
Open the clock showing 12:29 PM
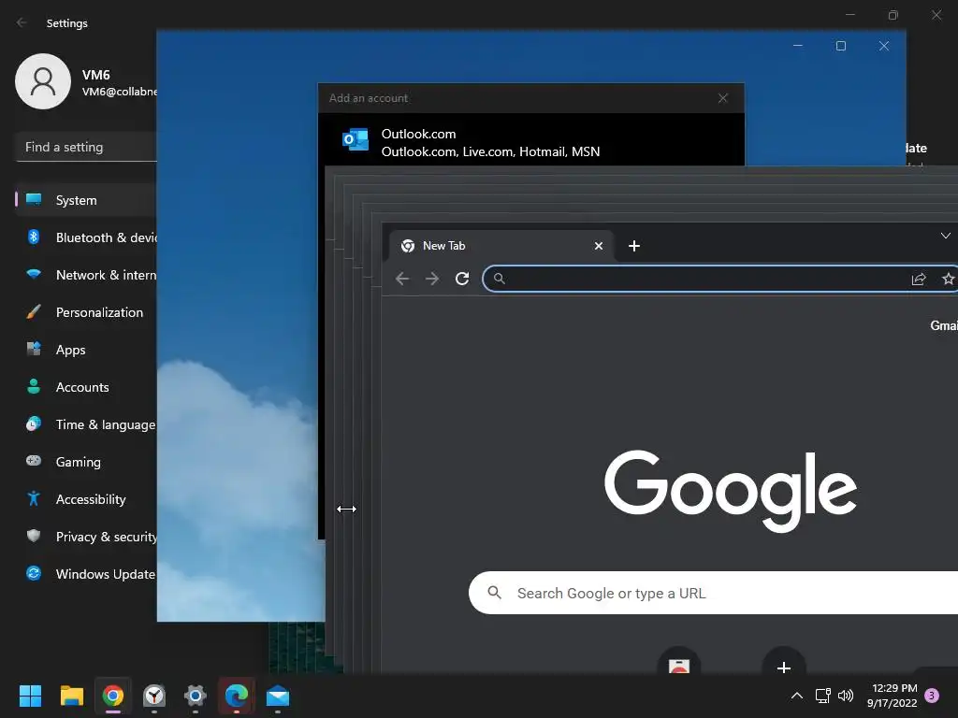[x=893, y=696]
